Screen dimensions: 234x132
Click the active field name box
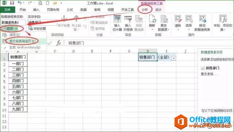pos(42,23)
